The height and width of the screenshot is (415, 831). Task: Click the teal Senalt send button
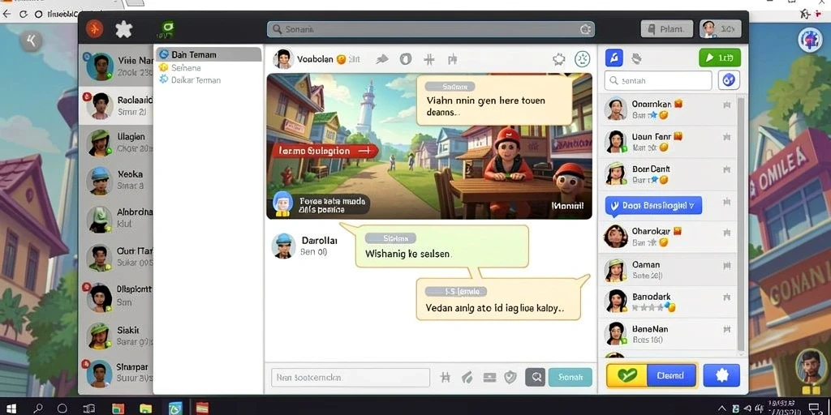coord(571,377)
